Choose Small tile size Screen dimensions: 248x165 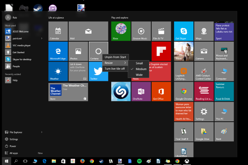[x=138, y=63]
